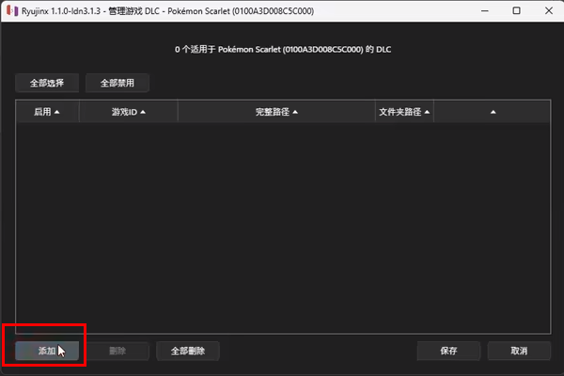The image size is (564, 376).
Task: Maximize the Ryujinx DLC window
Action: pos(516,10)
